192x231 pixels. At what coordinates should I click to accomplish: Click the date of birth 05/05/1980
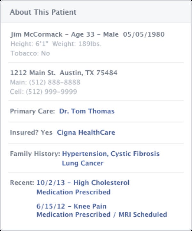(144, 34)
